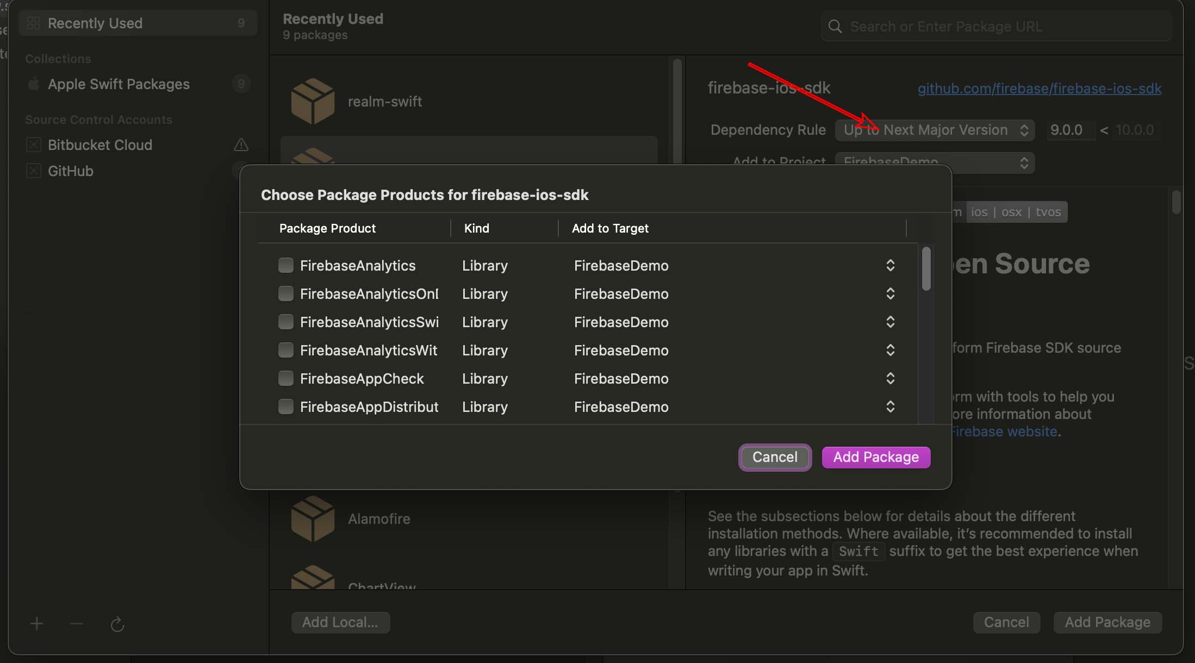Click grey Add Package button at window bottom
The height and width of the screenshot is (663, 1195).
click(x=1107, y=622)
